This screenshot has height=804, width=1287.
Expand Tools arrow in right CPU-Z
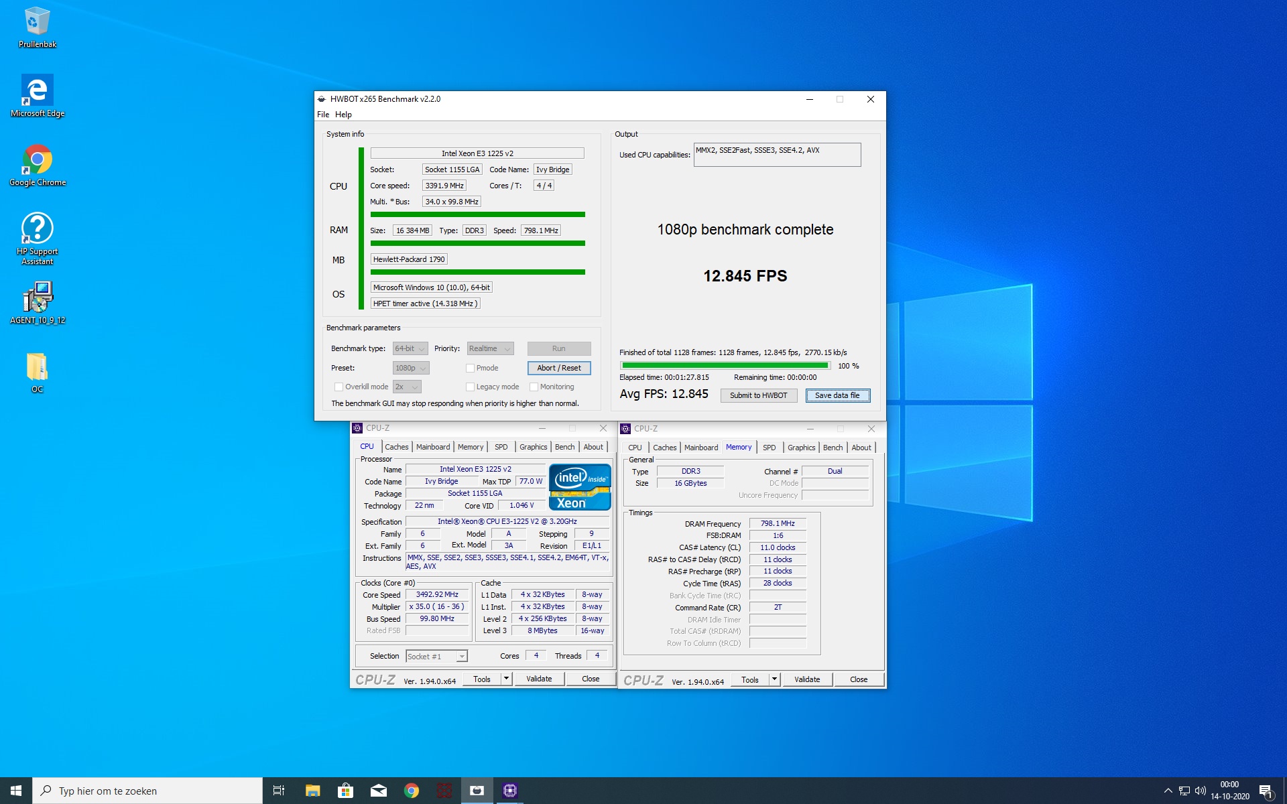click(775, 679)
